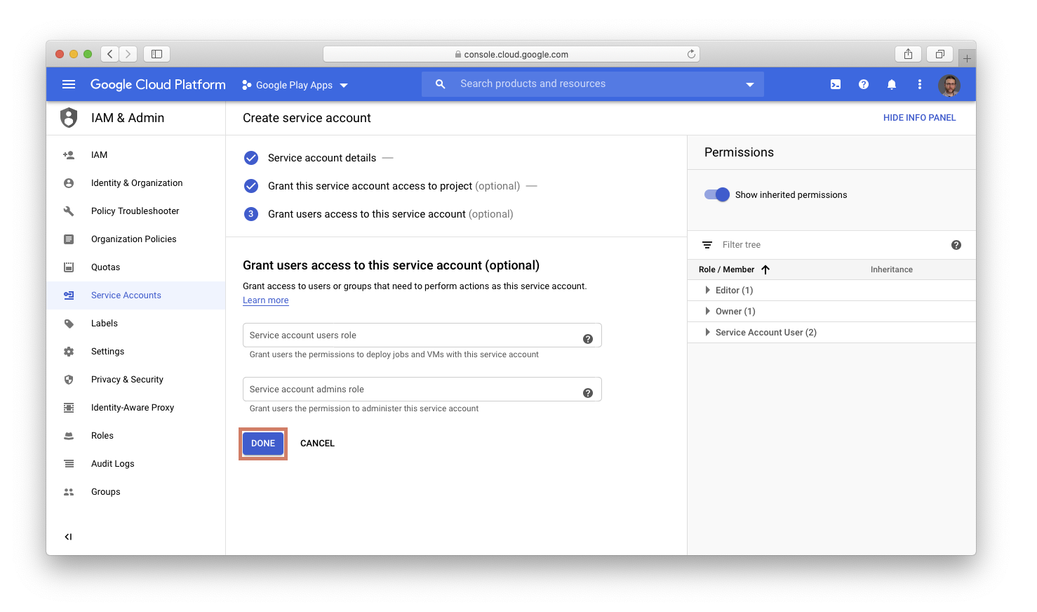Open Audit Logs page

pos(113,464)
